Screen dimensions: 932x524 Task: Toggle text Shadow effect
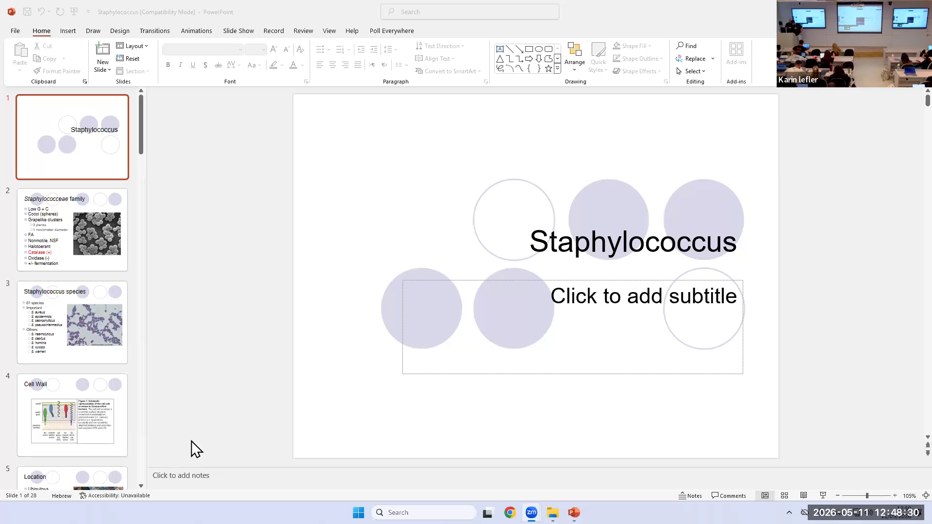(205, 65)
